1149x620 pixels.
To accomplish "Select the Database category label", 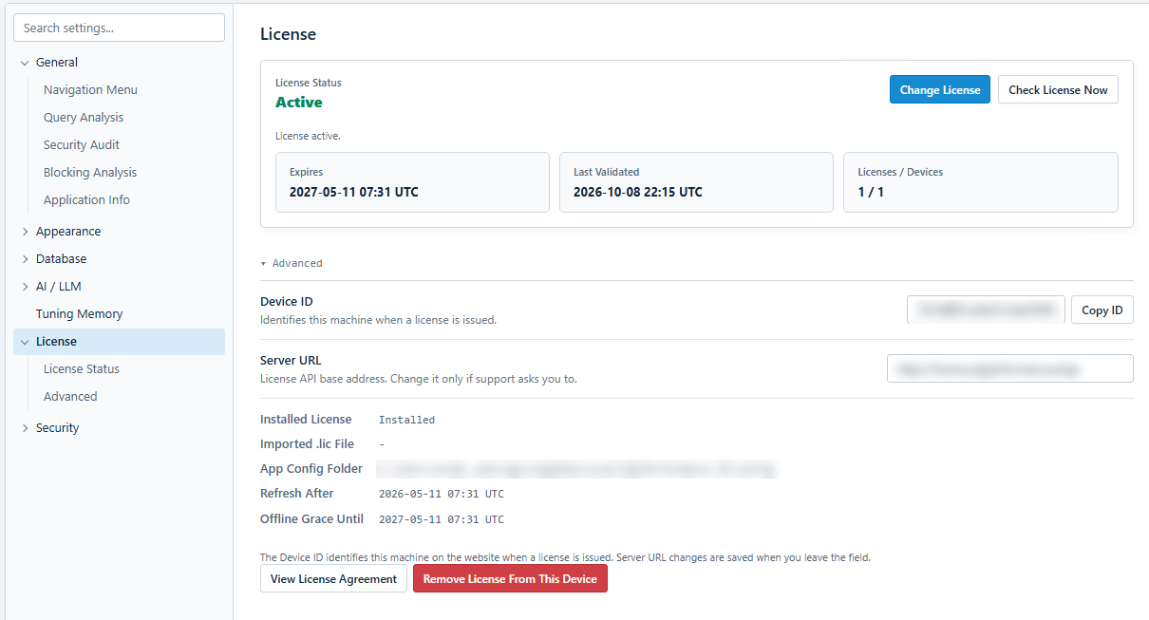I will click(x=61, y=259).
